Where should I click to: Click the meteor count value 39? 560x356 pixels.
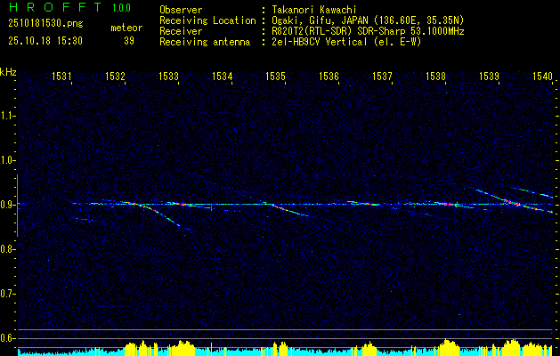(129, 41)
